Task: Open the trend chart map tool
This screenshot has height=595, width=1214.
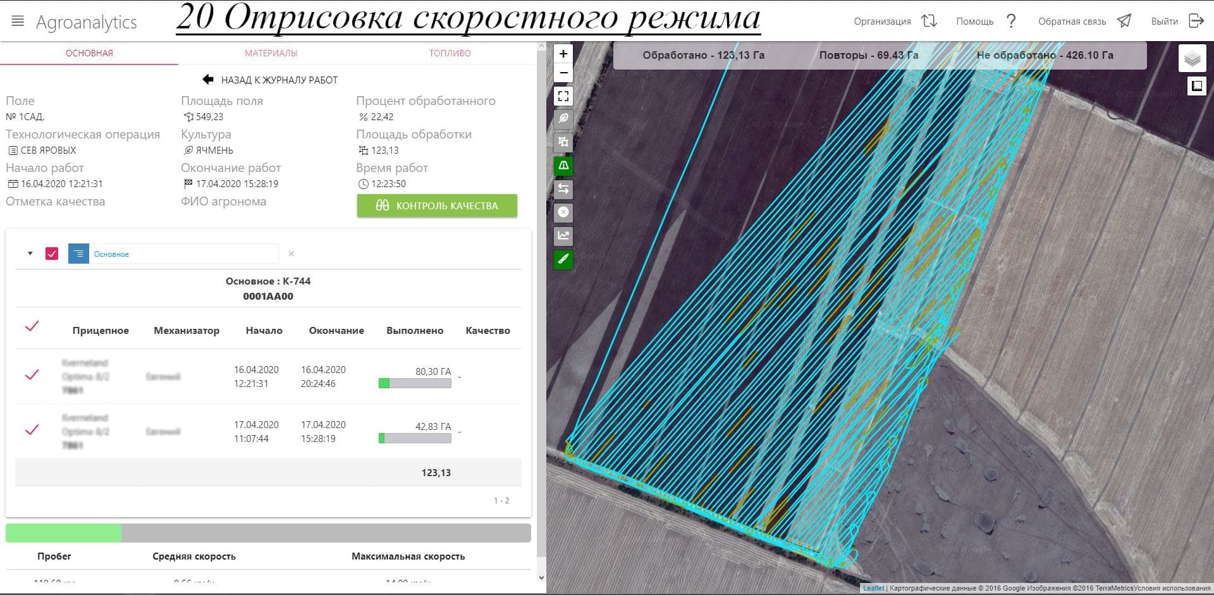Action: [563, 236]
